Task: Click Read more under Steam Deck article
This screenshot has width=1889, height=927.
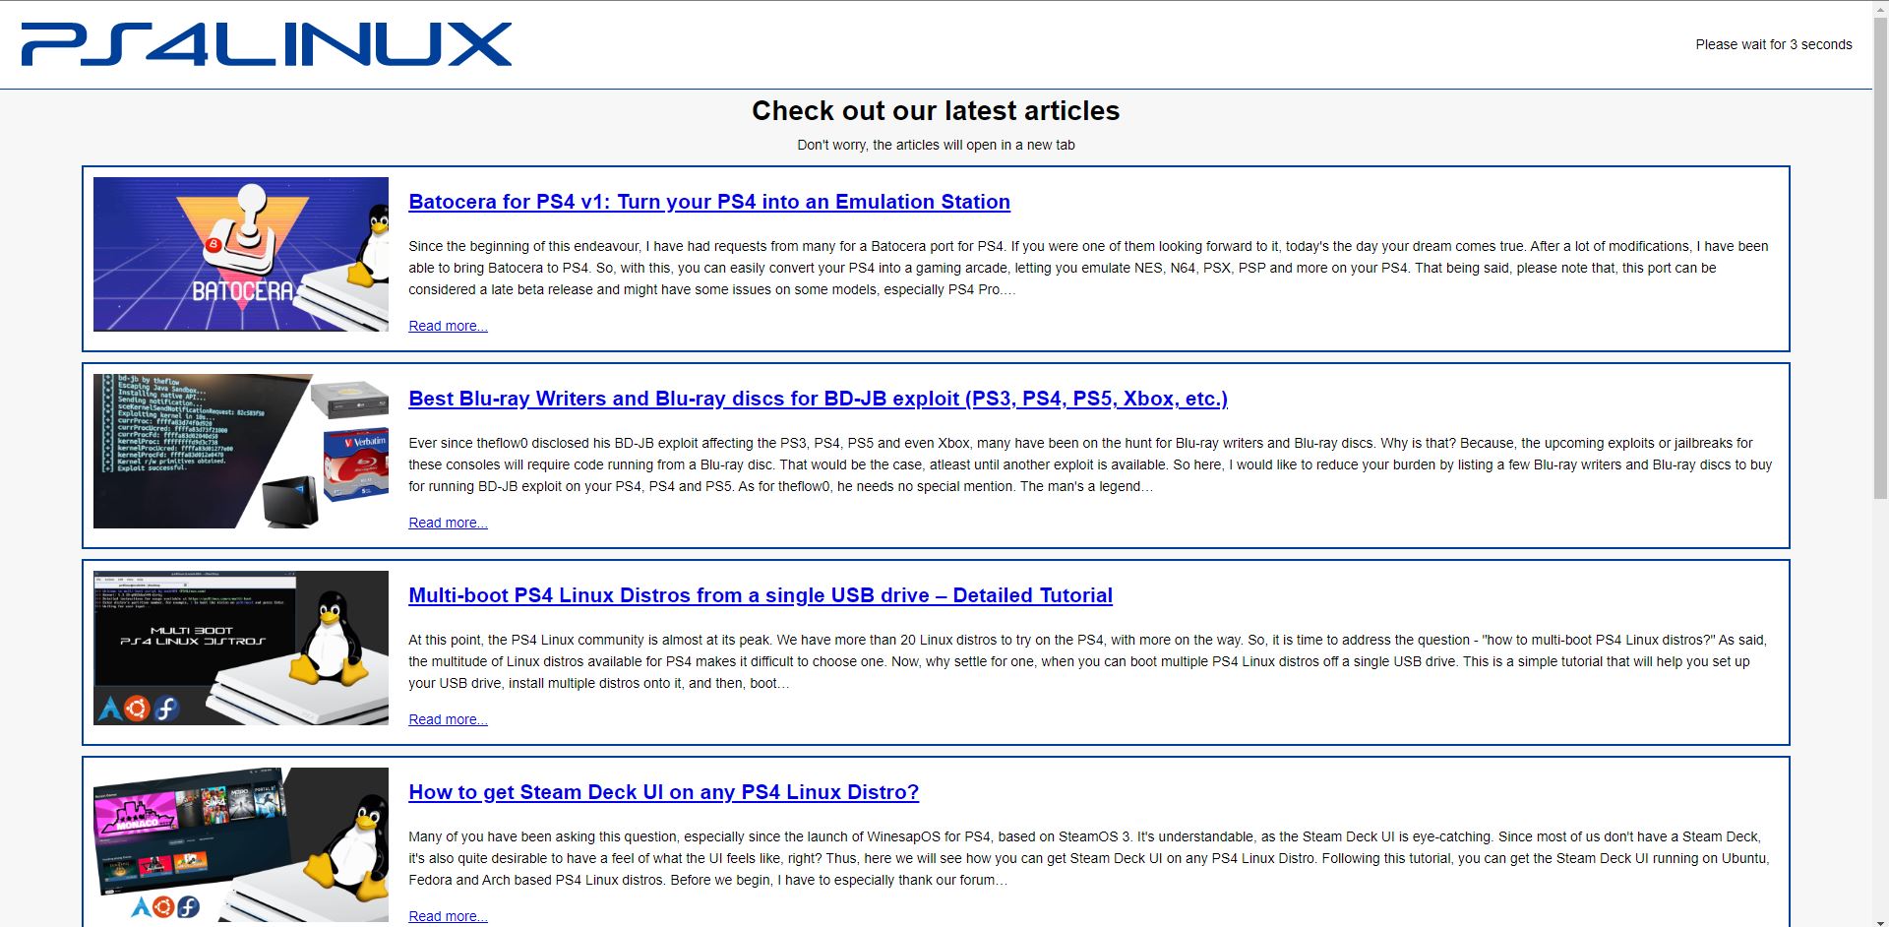Action: click(x=448, y=916)
